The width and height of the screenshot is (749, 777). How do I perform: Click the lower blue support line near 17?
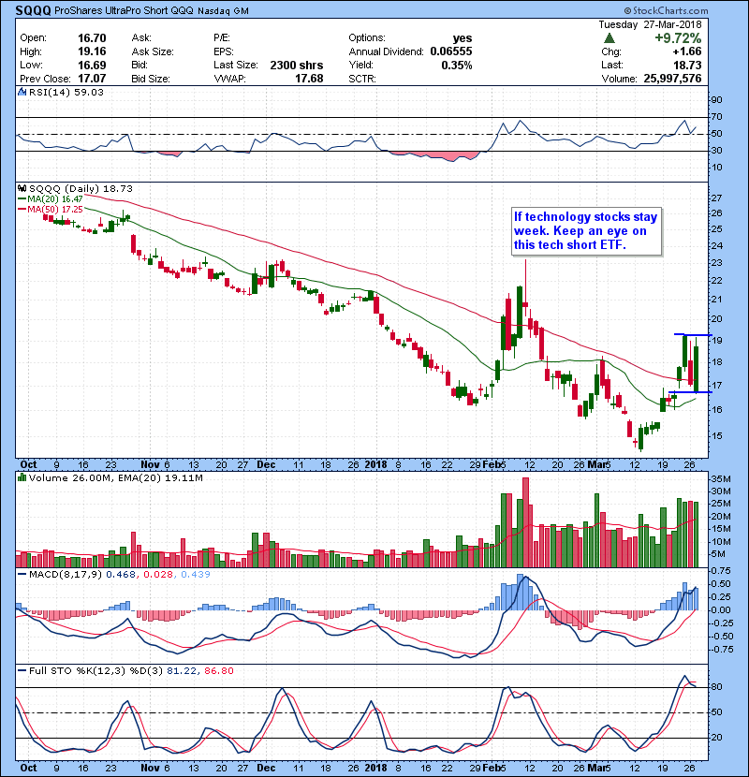(x=690, y=392)
